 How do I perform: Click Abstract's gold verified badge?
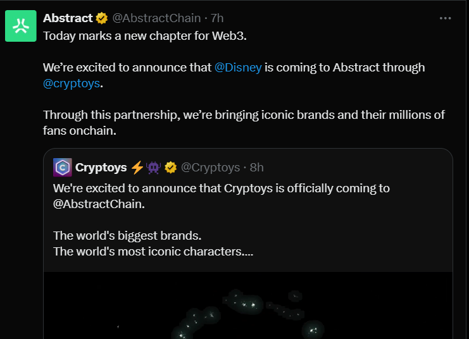click(x=102, y=18)
